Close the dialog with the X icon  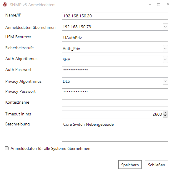(168, 4)
